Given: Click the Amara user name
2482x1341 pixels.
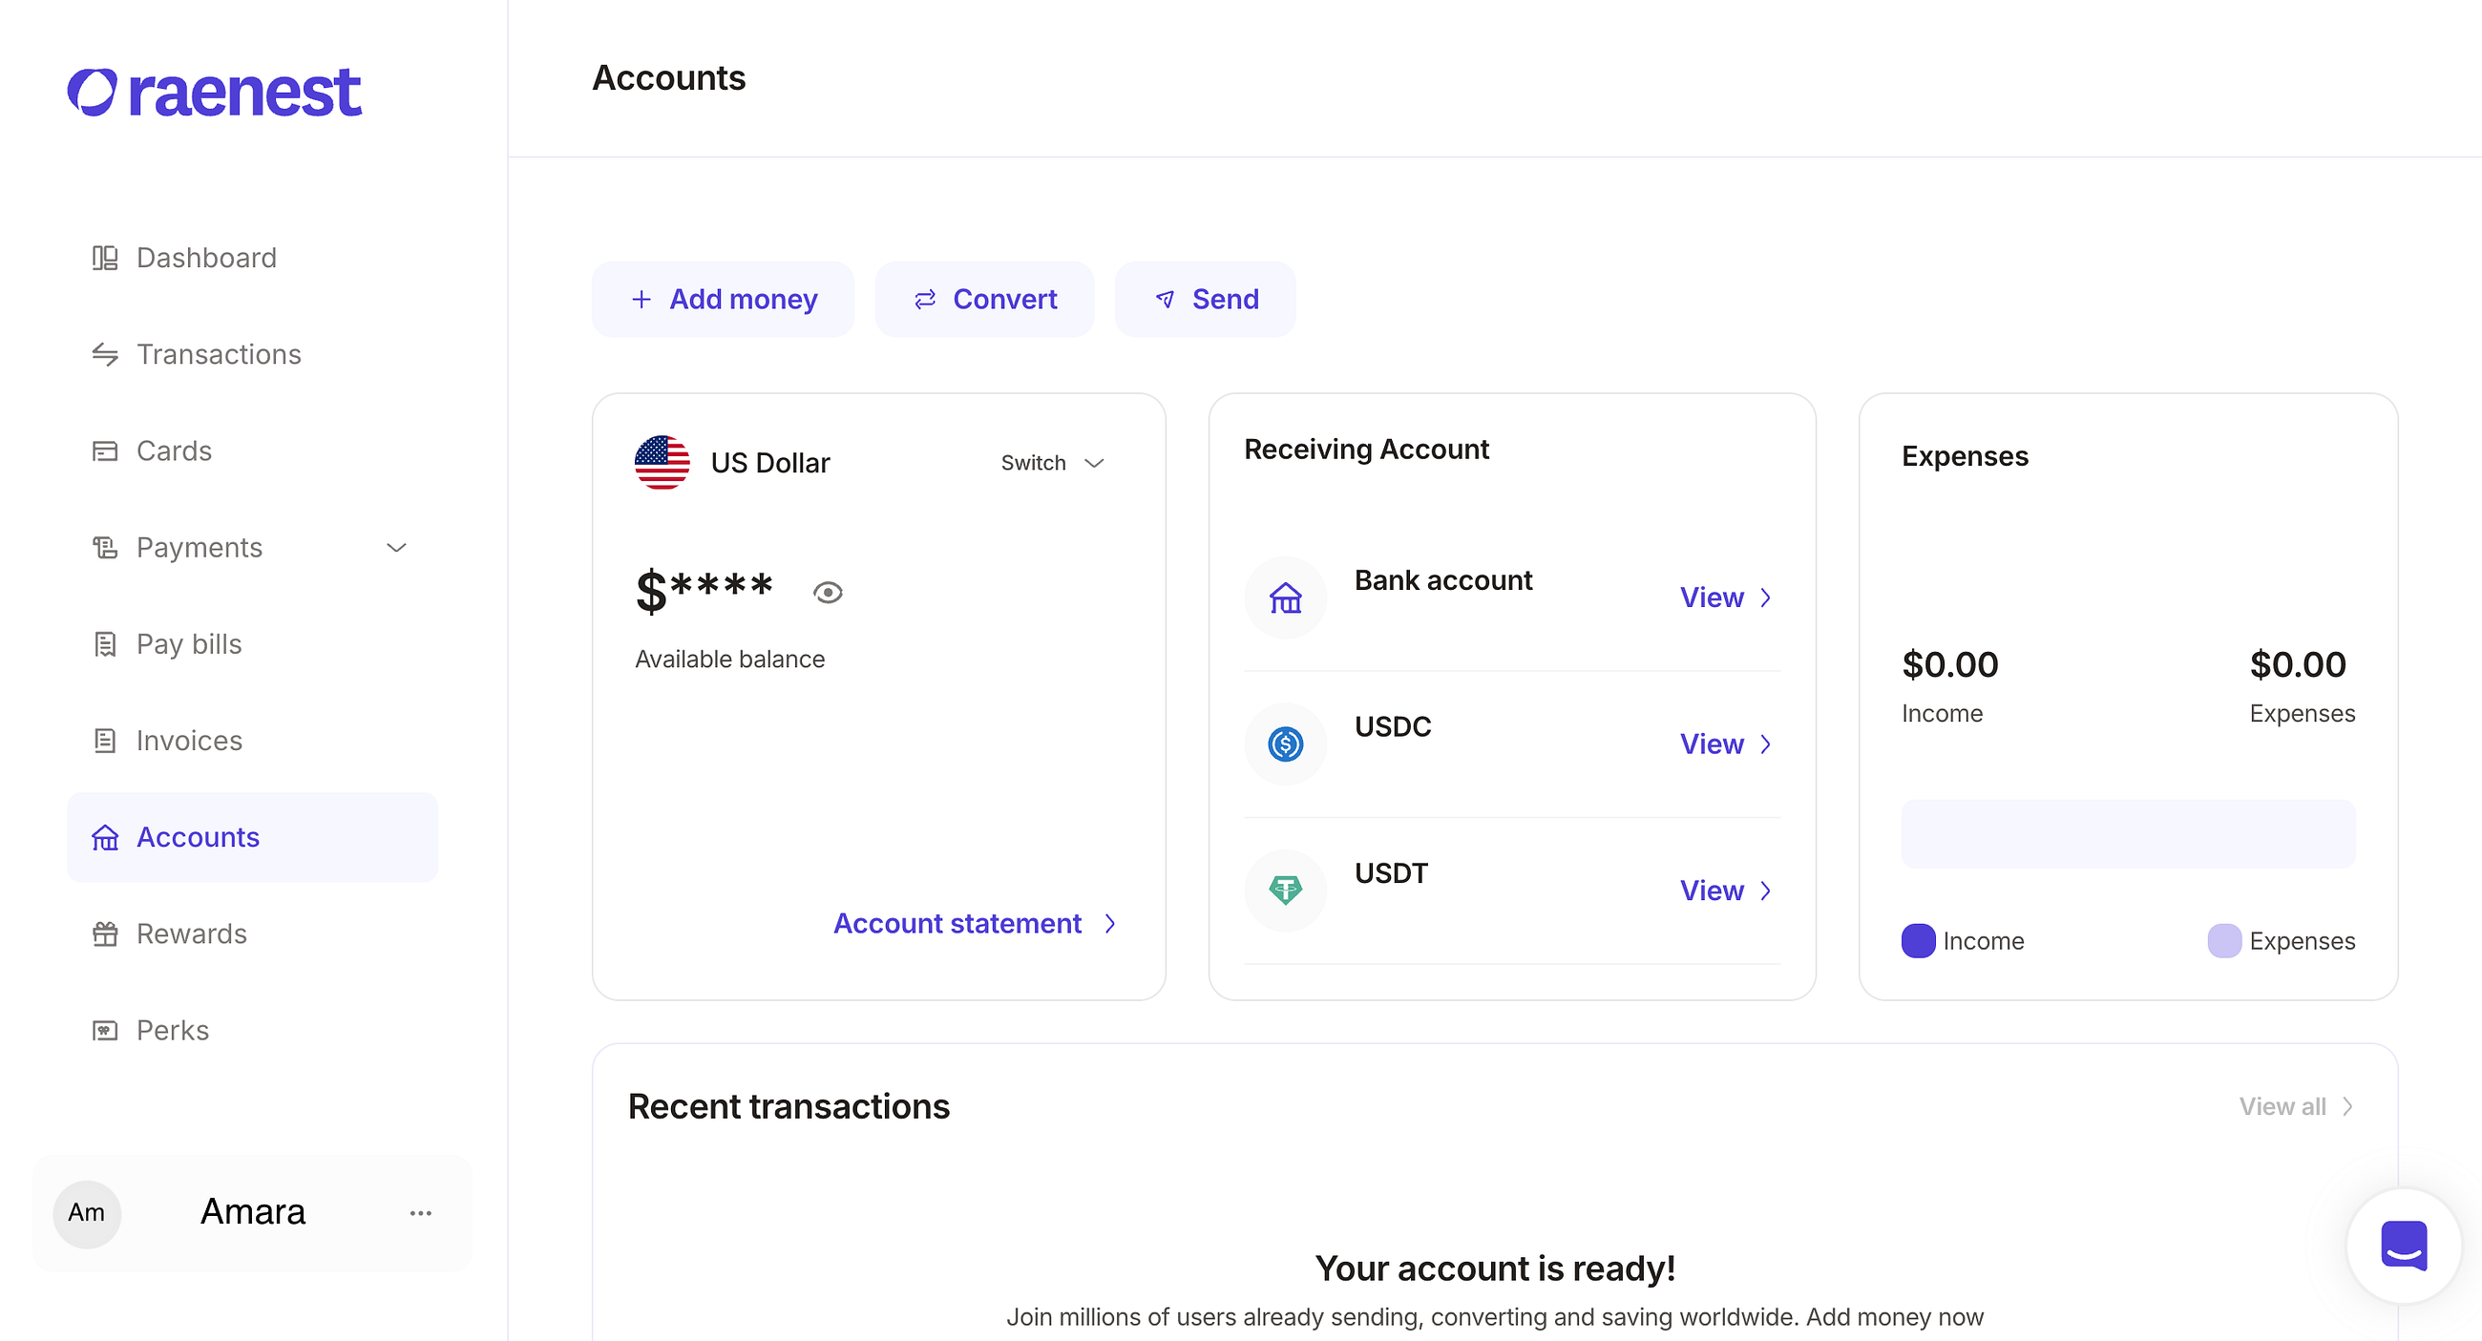Looking at the screenshot, I should click(252, 1212).
